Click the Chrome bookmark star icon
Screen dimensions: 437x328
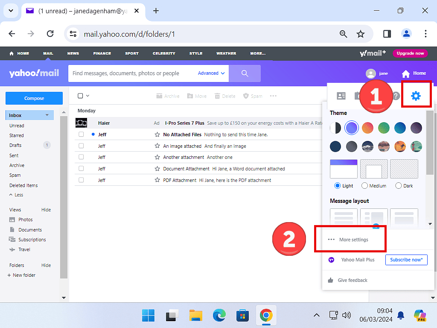(x=361, y=34)
